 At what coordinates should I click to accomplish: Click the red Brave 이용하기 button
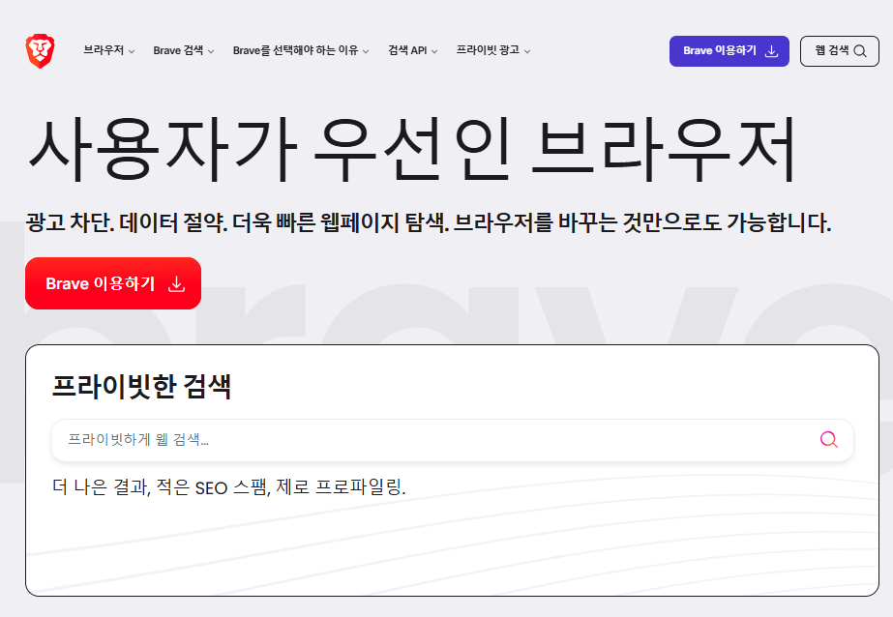click(113, 283)
